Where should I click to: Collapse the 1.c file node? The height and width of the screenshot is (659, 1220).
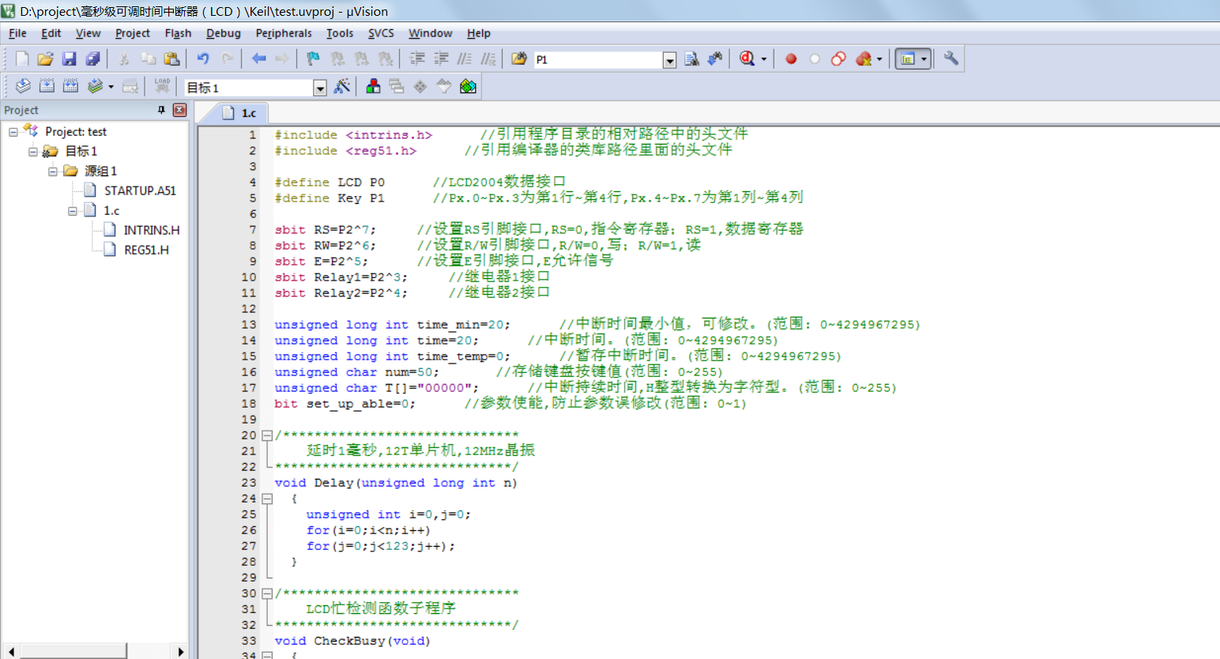point(73,211)
